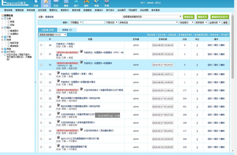Click the edit icon beside ID 34 title

59,73
